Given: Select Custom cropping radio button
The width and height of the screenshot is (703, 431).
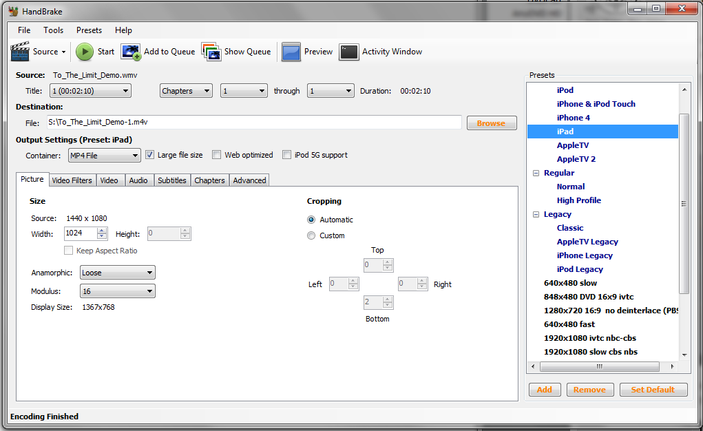Looking at the screenshot, I should (x=311, y=235).
